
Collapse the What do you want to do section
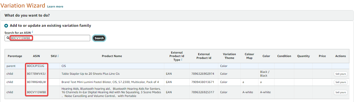pyautogui.click(x=177, y=16)
